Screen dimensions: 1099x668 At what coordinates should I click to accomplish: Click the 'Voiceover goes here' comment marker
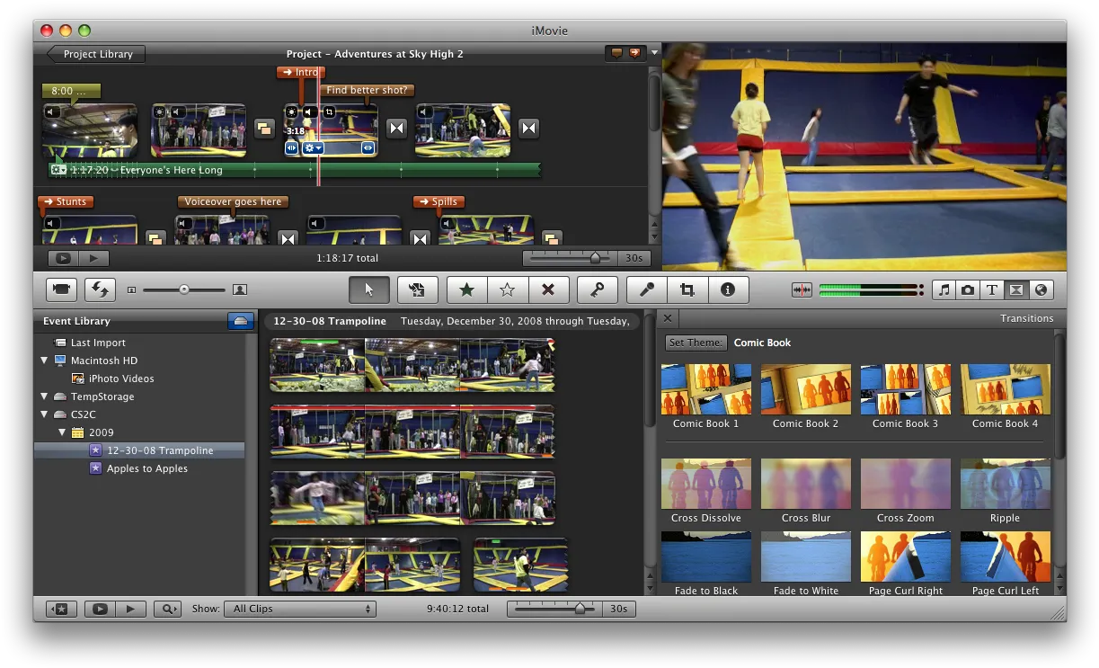[233, 201]
